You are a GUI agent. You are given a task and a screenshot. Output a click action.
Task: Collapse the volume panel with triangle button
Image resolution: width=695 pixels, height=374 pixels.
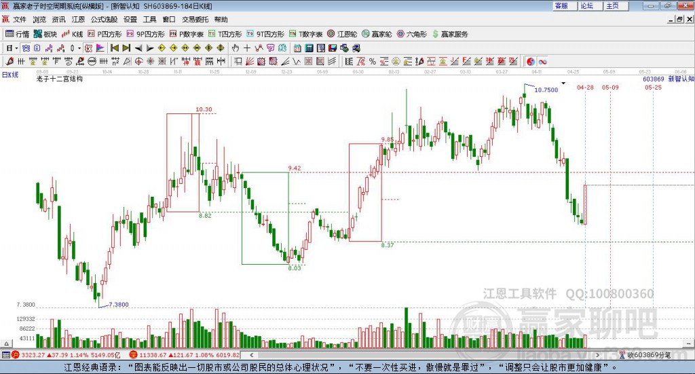[6, 343]
